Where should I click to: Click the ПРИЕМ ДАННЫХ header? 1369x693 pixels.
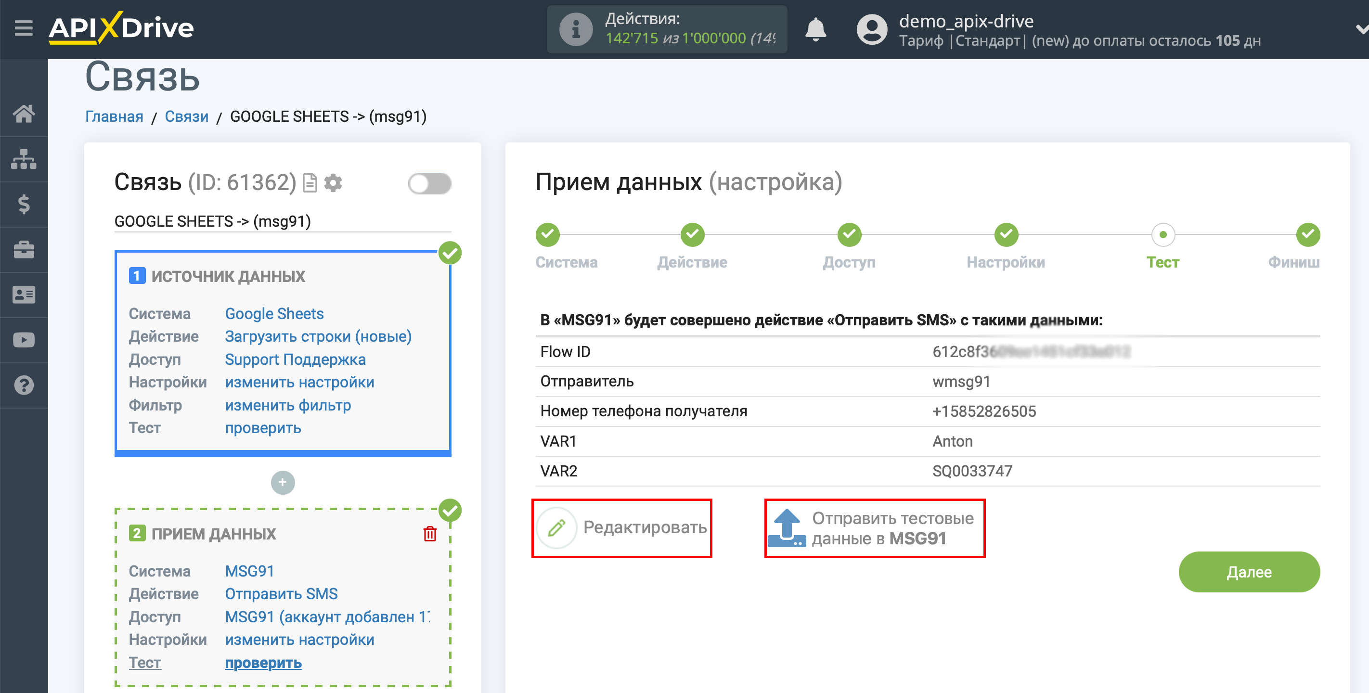(214, 534)
